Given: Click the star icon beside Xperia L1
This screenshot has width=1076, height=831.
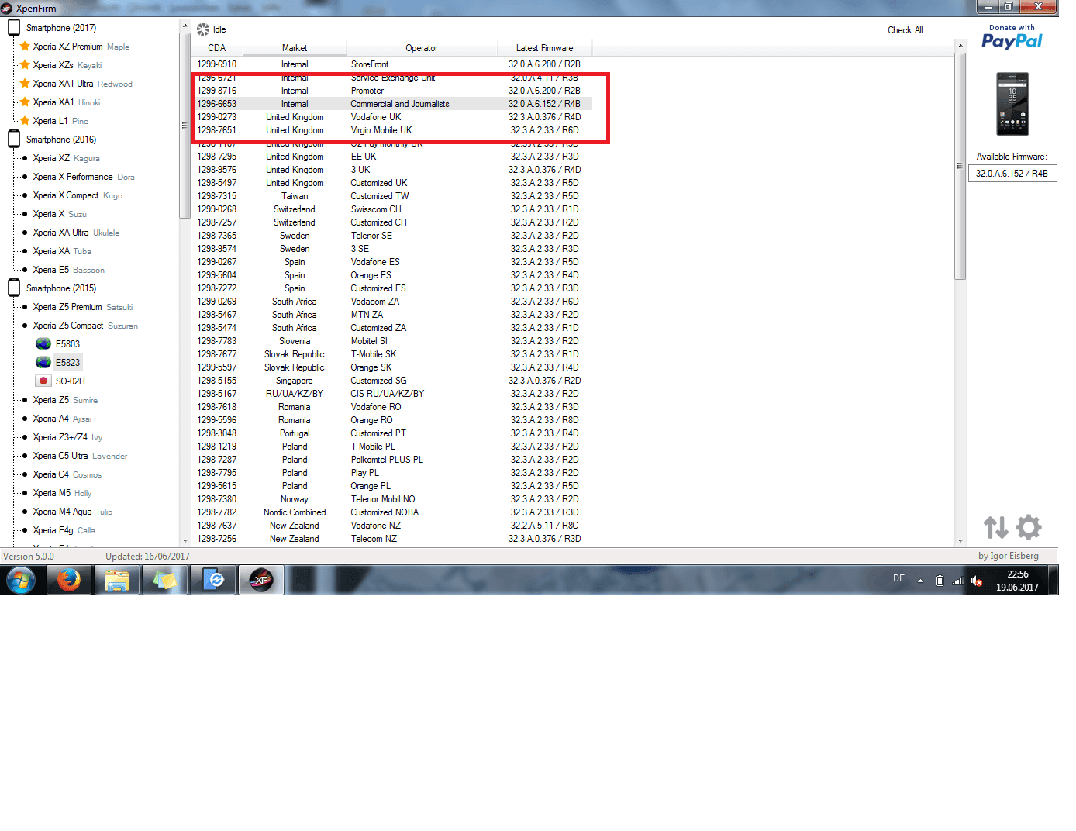Looking at the screenshot, I should (25, 121).
